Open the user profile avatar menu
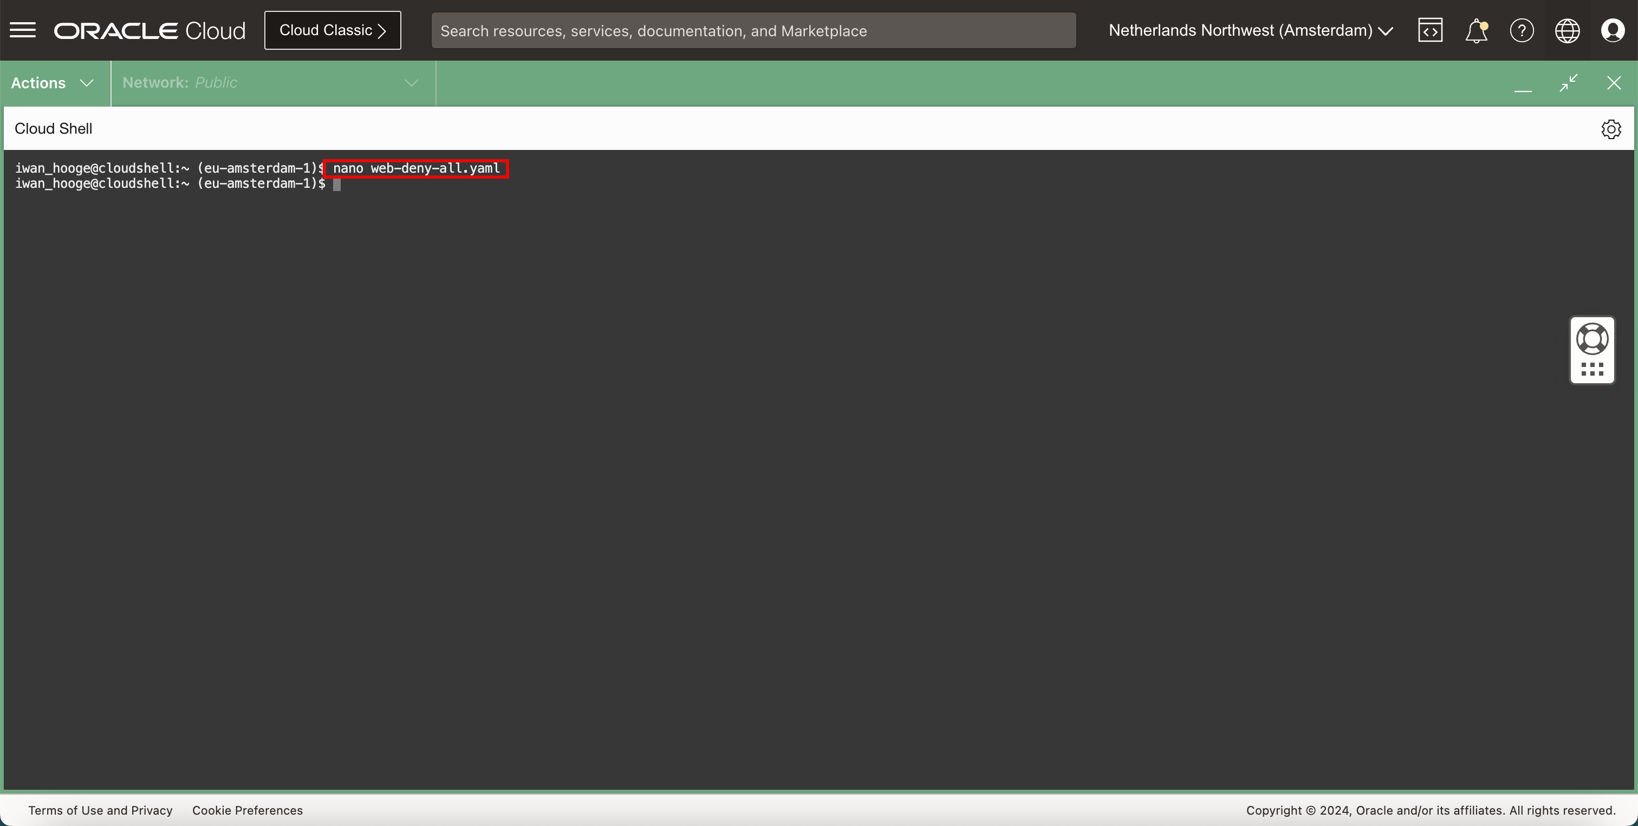The width and height of the screenshot is (1638, 826). [x=1613, y=30]
